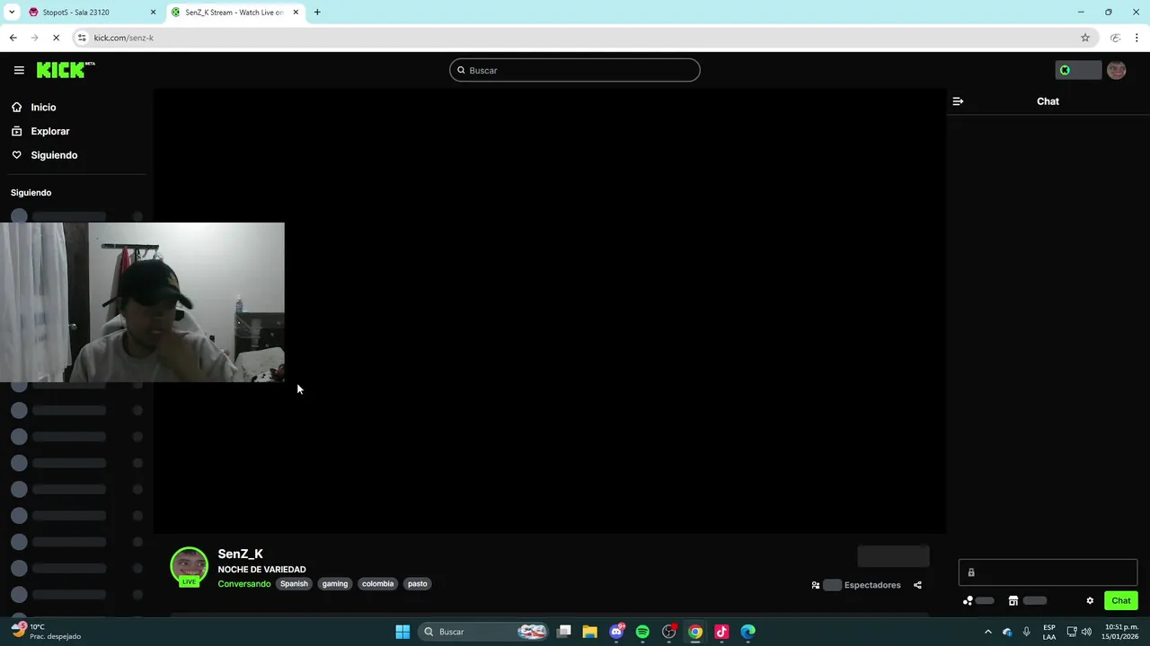Select the gaming tag

click(x=335, y=584)
